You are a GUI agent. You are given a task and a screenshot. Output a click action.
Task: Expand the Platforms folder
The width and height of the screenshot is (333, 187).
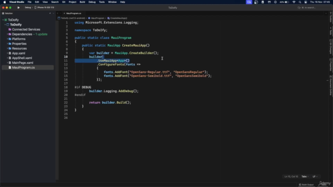(x=7, y=39)
